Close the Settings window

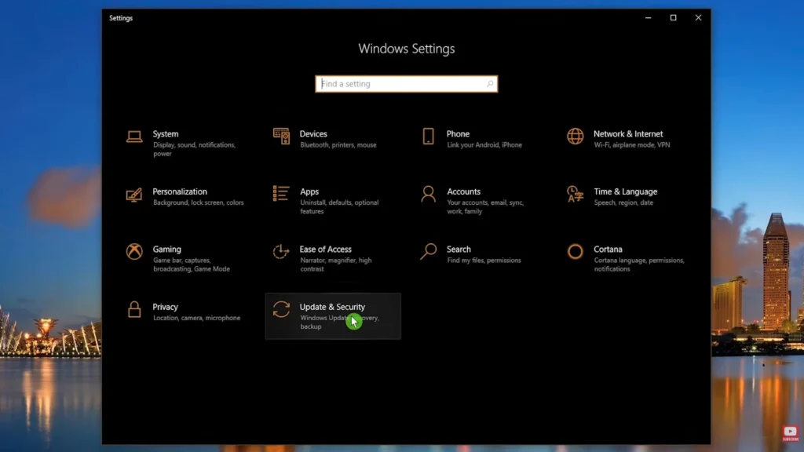[698, 17]
